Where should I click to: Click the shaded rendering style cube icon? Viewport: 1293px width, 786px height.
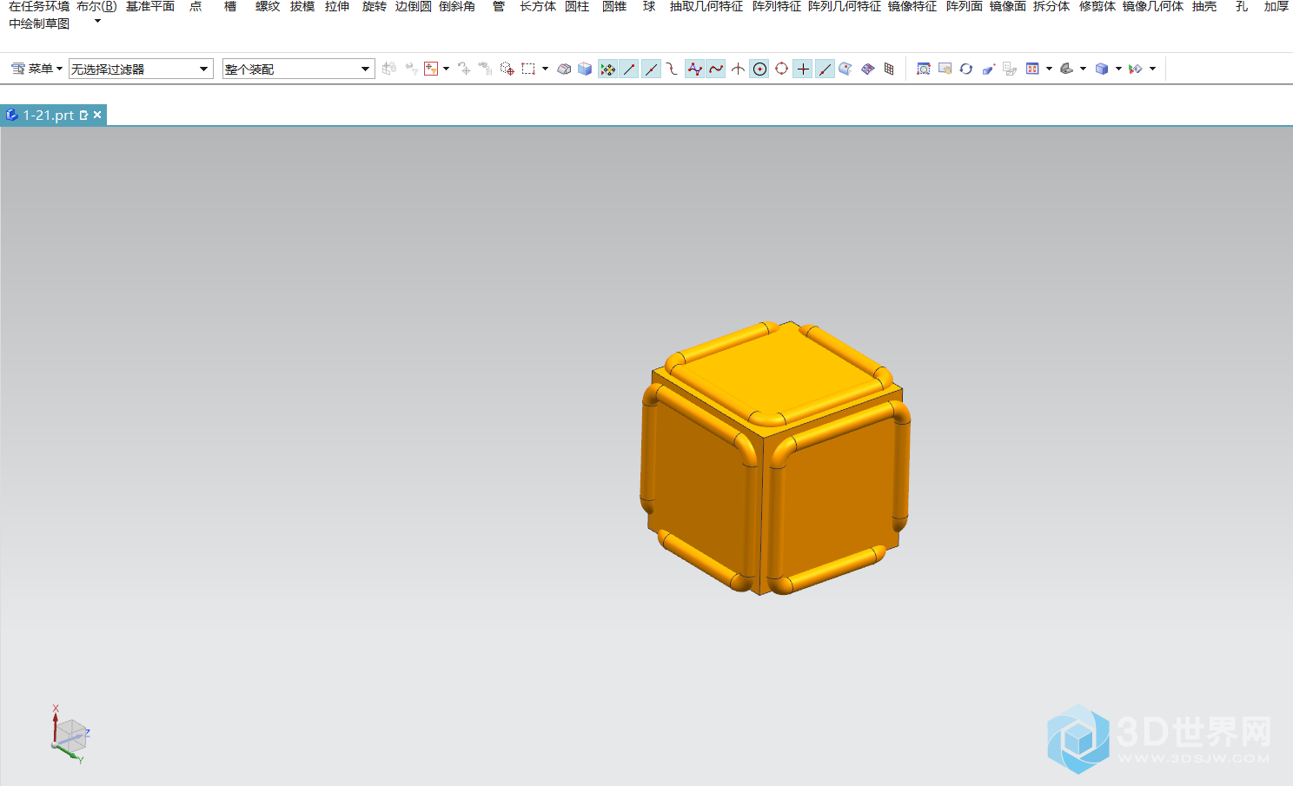coord(1102,69)
